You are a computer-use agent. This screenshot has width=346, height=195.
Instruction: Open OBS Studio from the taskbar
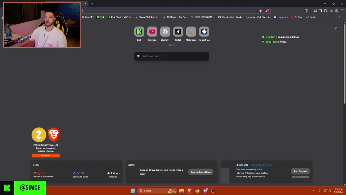click(213, 191)
